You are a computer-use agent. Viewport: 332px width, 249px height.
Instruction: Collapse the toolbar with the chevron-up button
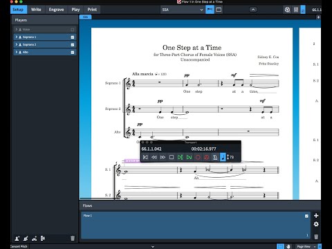[253, 10]
